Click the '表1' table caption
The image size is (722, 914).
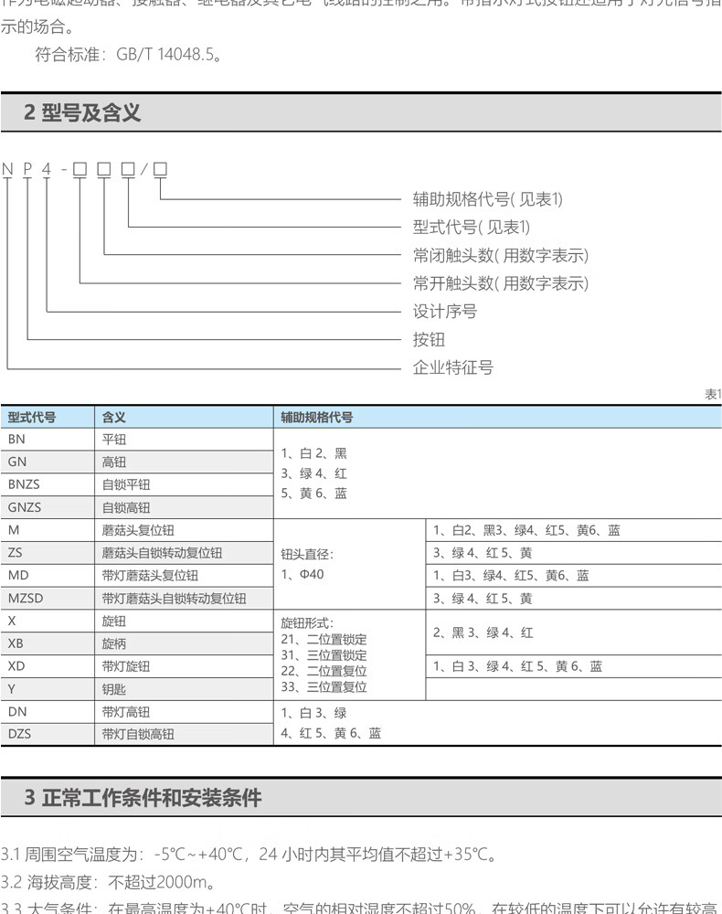coord(713,395)
